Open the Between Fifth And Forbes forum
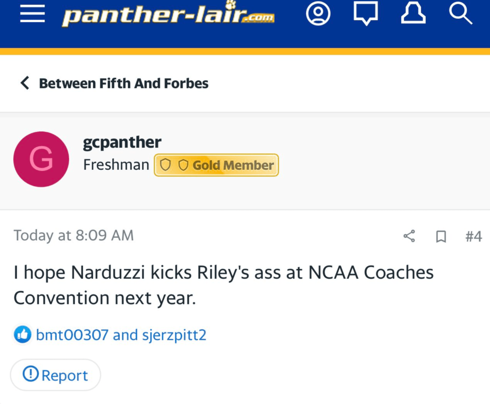 point(124,83)
